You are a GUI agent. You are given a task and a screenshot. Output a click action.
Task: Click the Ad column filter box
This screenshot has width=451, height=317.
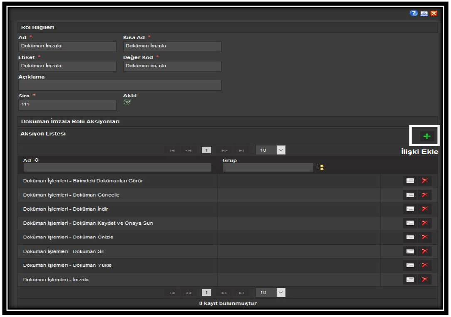(x=117, y=167)
